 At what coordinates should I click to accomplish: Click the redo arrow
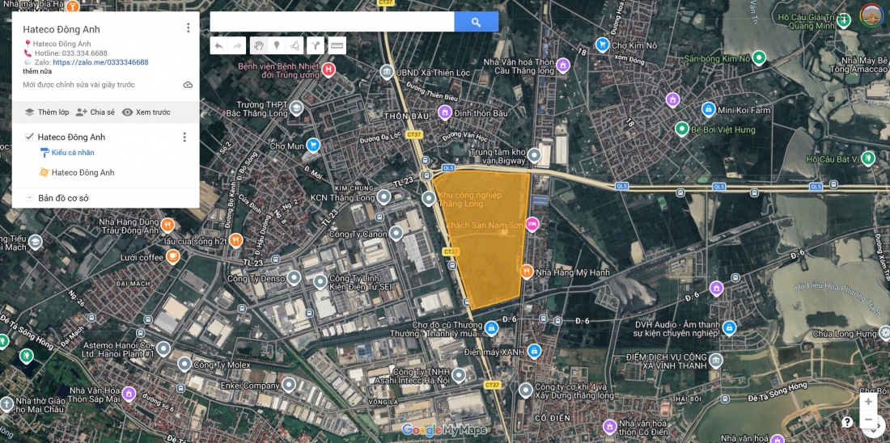tap(237, 45)
